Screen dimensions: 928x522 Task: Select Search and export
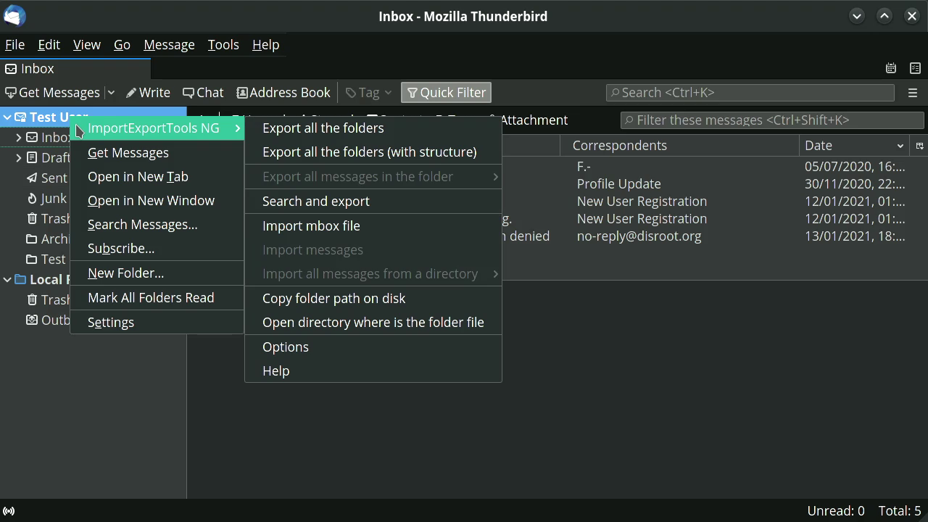click(373, 202)
